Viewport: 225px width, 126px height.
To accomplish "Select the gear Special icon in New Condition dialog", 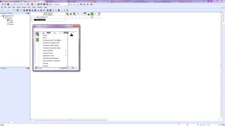I will [x=37, y=34].
